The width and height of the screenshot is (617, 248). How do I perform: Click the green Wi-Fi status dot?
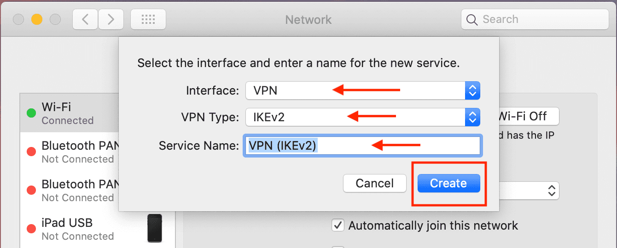tap(31, 113)
